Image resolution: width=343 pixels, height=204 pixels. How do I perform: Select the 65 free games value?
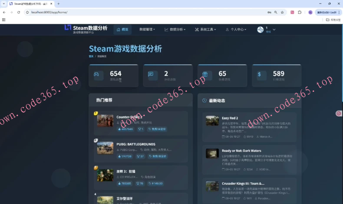coord(222,74)
